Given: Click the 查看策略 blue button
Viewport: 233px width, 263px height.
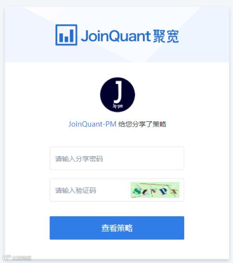Looking at the screenshot, I should 117,228.
